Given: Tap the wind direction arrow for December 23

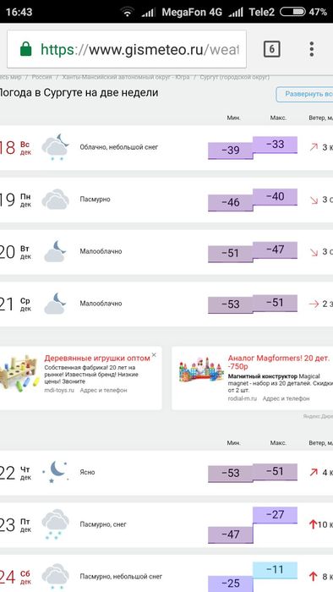Looking at the screenshot, I should coord(313,524).
